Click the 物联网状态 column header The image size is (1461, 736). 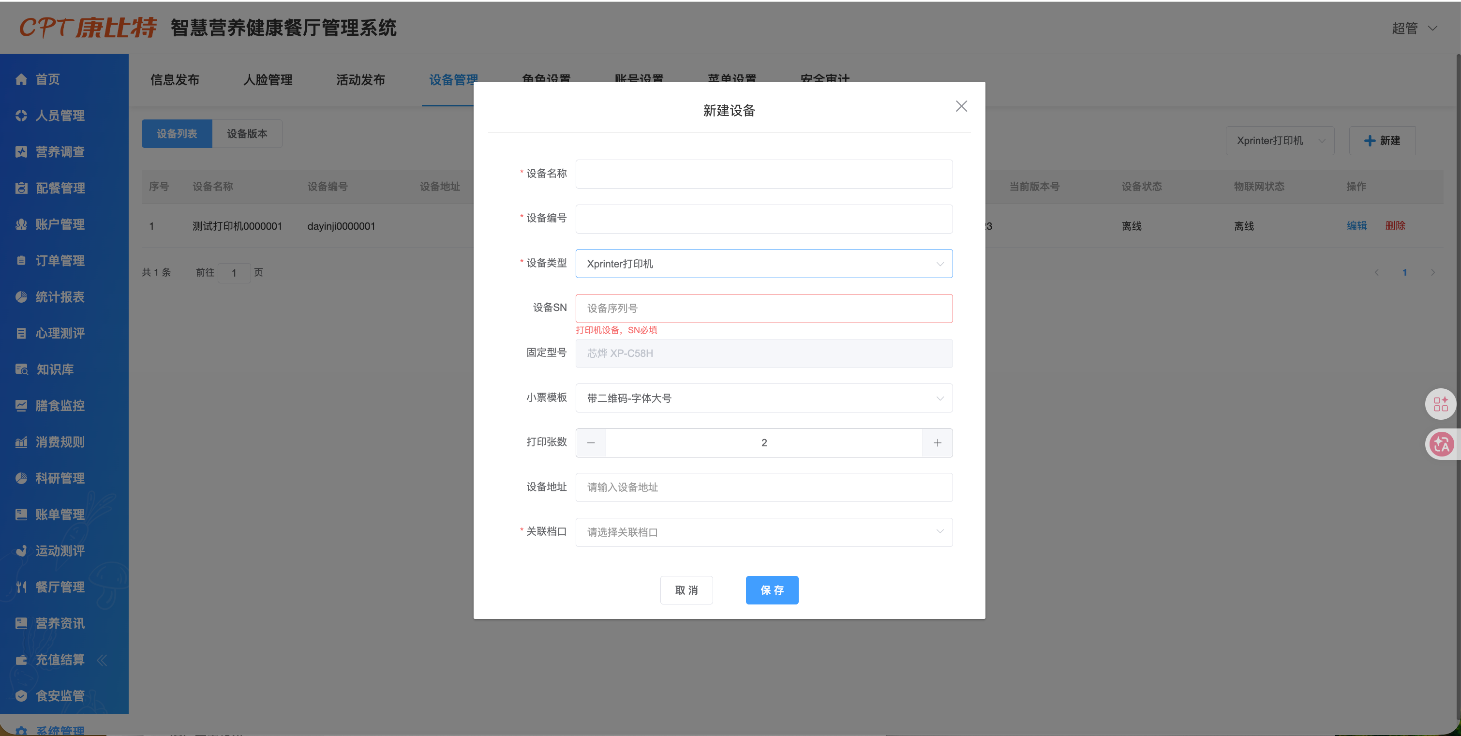[x=1259, y=187]
